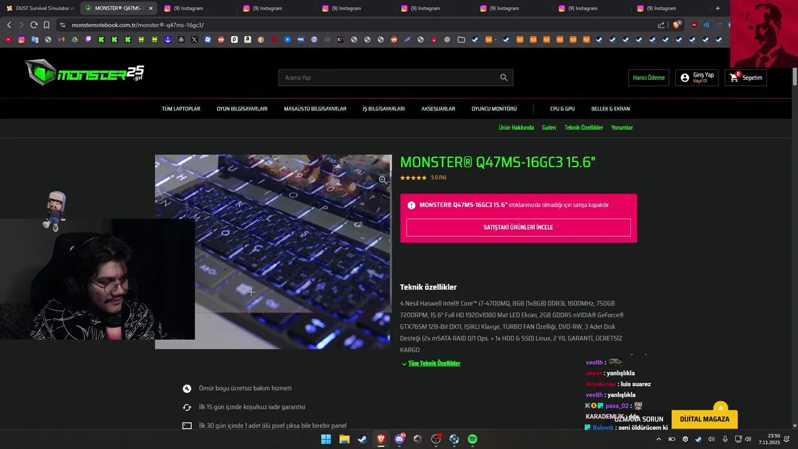This screenshot has height=449, width=798.
Task: Open OYUNCU MONİTÖRÜ menu
Action: pos(494,109)
